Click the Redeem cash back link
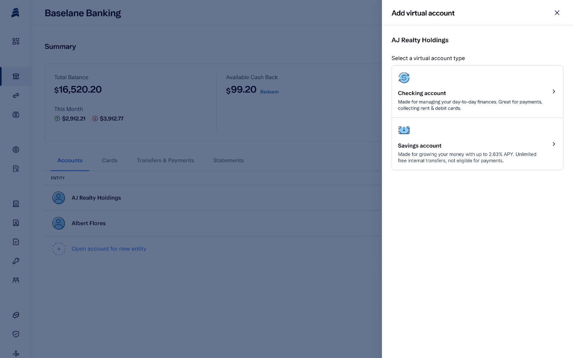This screenshot has width=573, height=358. 269,92
